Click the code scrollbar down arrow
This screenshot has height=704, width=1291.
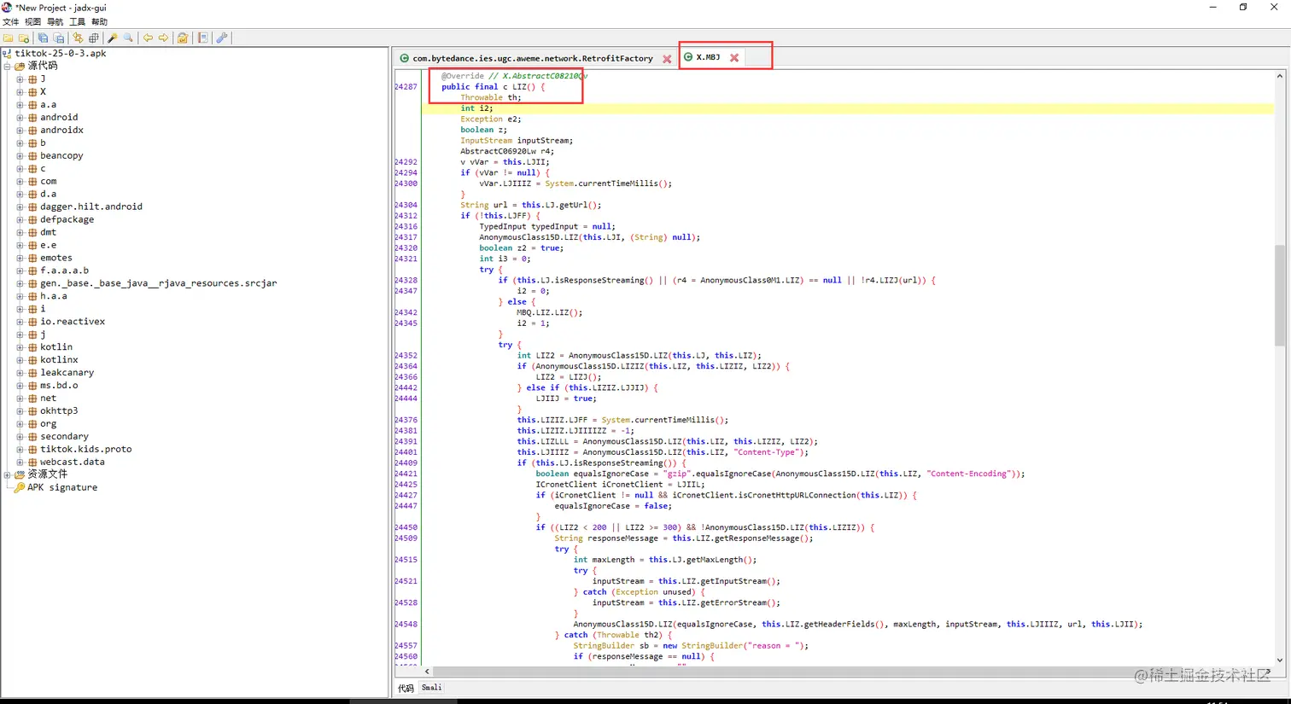pyautogui.click(x=1279, y=660)
